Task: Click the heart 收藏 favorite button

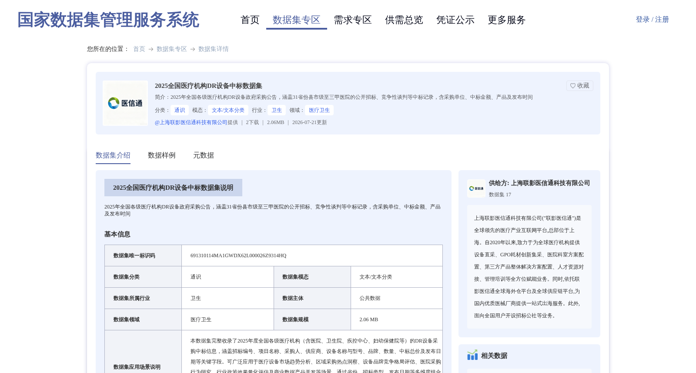Action: tap(579, 86)
